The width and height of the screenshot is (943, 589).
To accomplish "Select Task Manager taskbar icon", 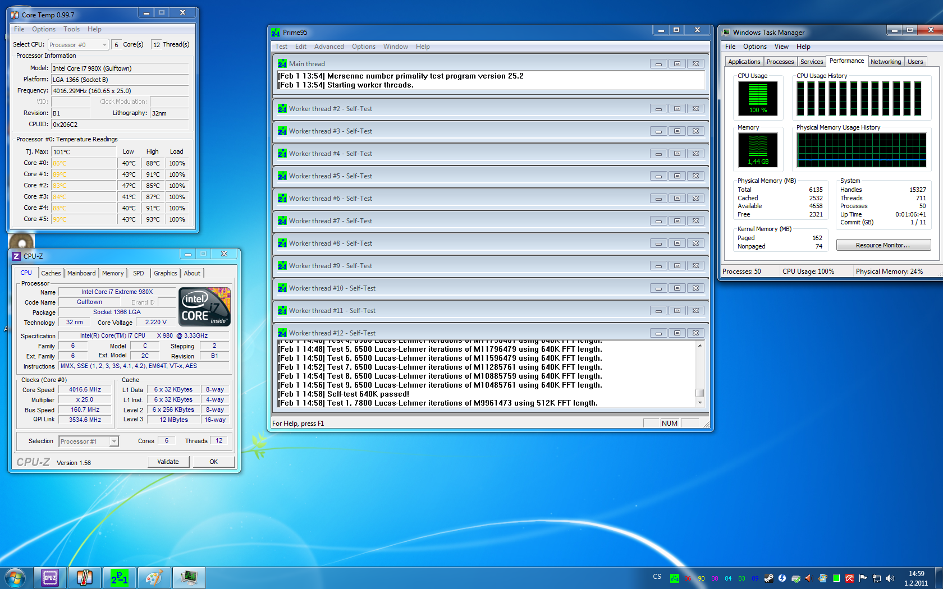I will [x=189, y=578].
